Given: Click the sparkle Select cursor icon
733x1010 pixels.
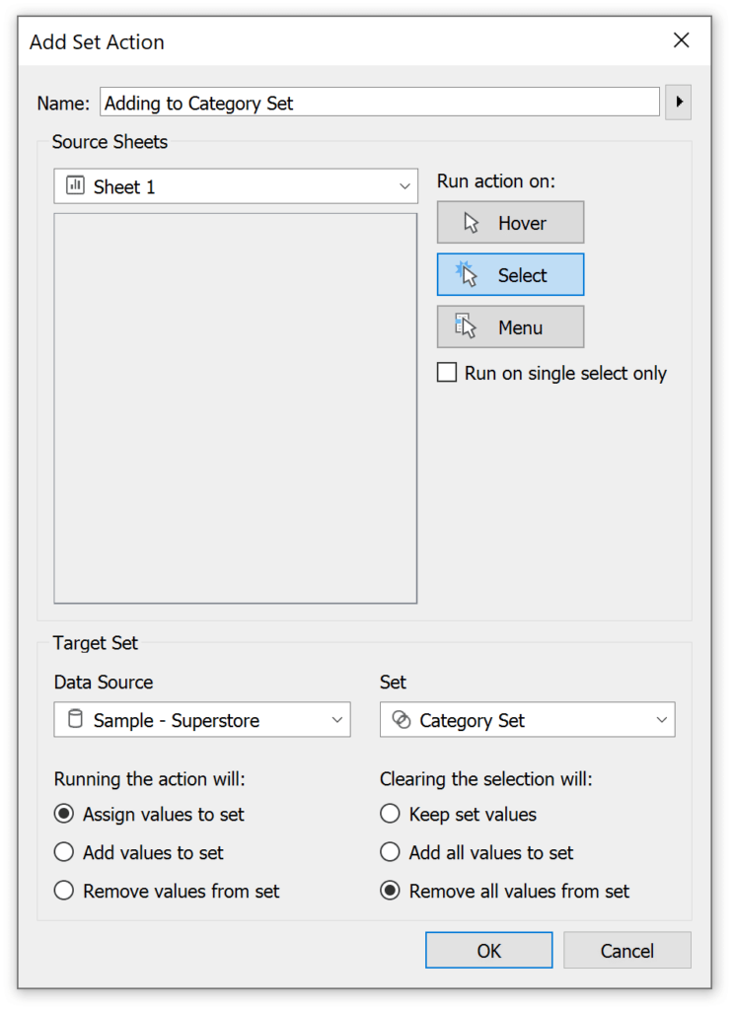Looking at the screenshot, I should [x=465, y=274].
